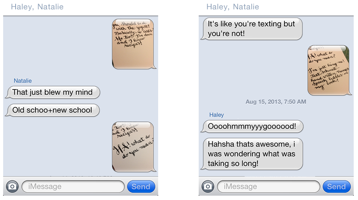This screenshot has height=200, width=358.
Task: Select 'Hahsha thats awesome' message bubble
Action: (252, 154)
